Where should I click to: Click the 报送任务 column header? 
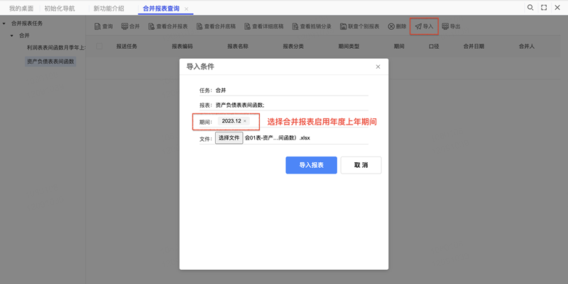click(126, 46)
